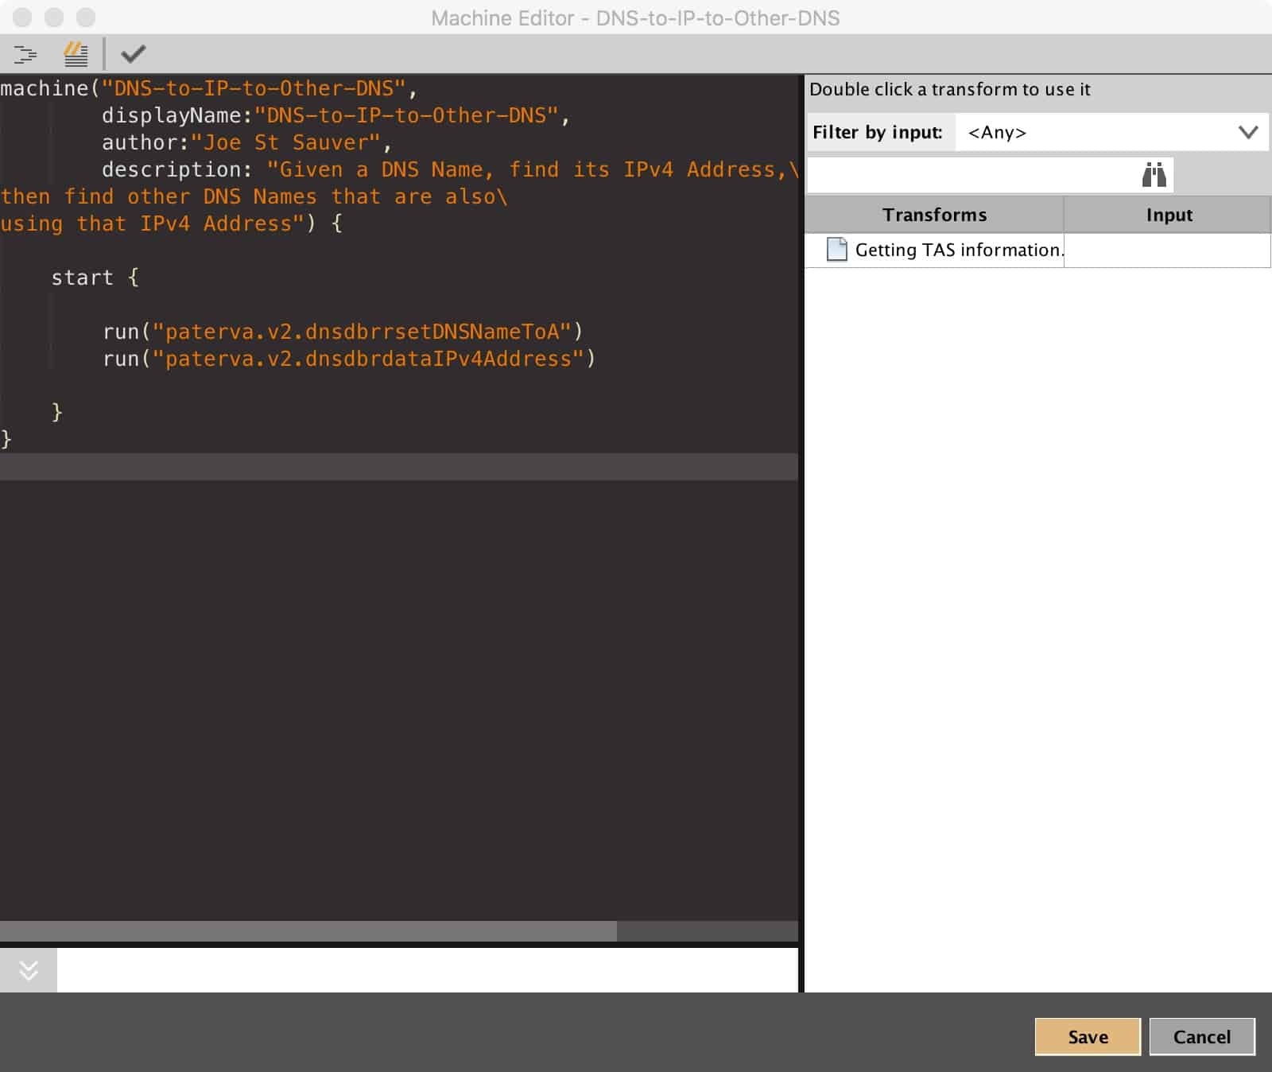Click the Save button

point(1088,1036)
